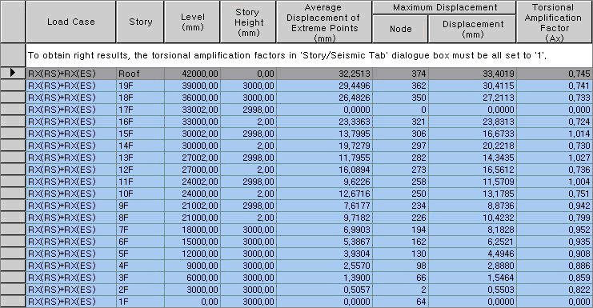Select the Story Height column header
This screenshot has height=308, width=593.
[x=248, y=22]
